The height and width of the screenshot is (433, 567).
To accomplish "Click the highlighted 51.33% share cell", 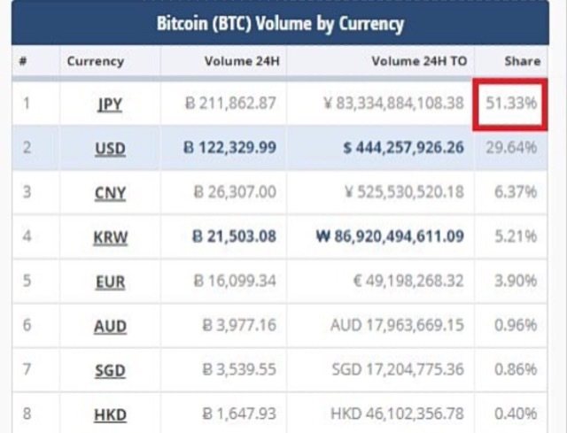I will point(511,104).
